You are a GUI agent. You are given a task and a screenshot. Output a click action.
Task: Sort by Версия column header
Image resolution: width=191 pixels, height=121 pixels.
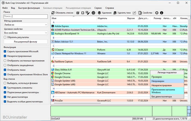point(132,18)
